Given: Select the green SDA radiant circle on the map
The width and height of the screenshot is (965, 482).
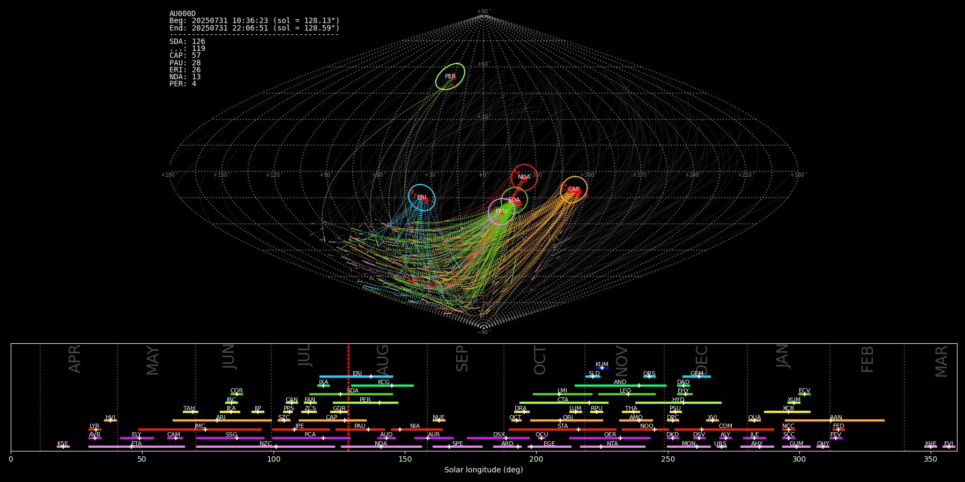Looking at the screenshot, I should pos(514,200).
